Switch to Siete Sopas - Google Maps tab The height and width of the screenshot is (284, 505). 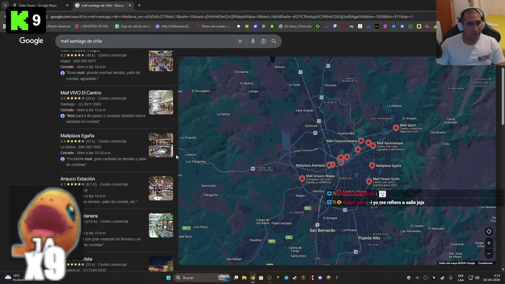click(38, 6)
